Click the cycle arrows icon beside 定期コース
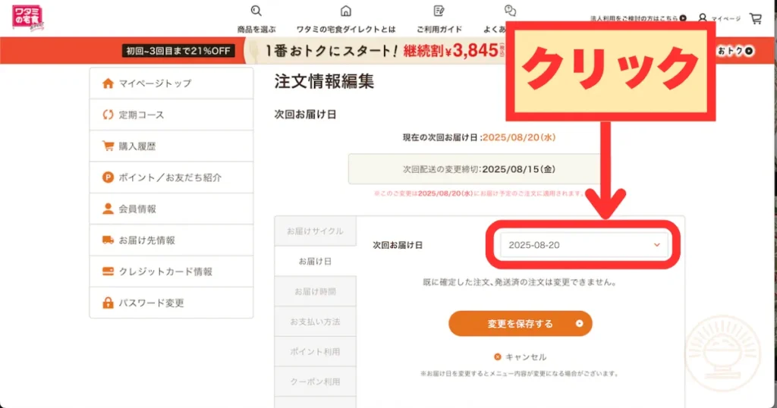Viewport: 777px width, 408px height. (108, 115)
